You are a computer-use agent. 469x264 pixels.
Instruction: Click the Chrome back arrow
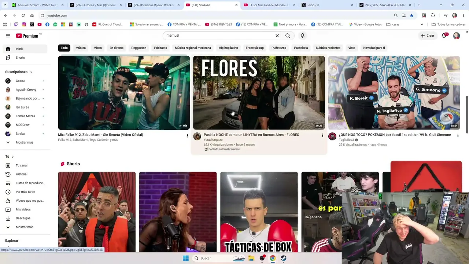tap(5, 15)
